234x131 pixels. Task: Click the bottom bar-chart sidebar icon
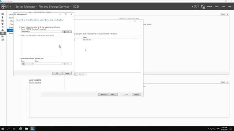tap(3, 40)
